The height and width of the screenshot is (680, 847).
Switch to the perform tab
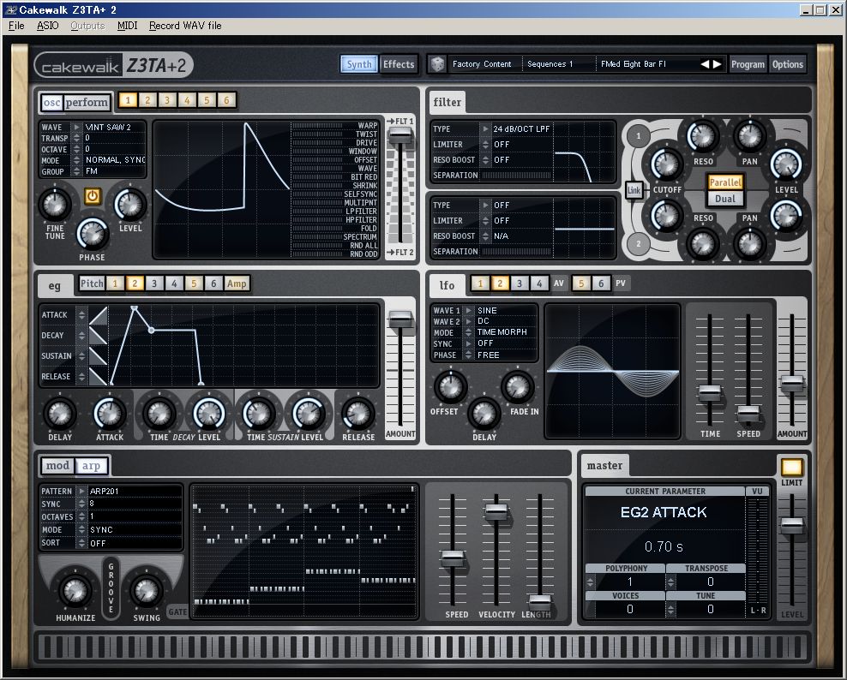pyautogui.click(x=87, y=102)
